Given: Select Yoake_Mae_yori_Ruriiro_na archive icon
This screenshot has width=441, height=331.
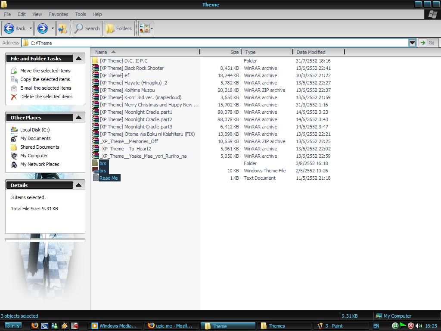Looking at the screenshot, I should 95,156.
